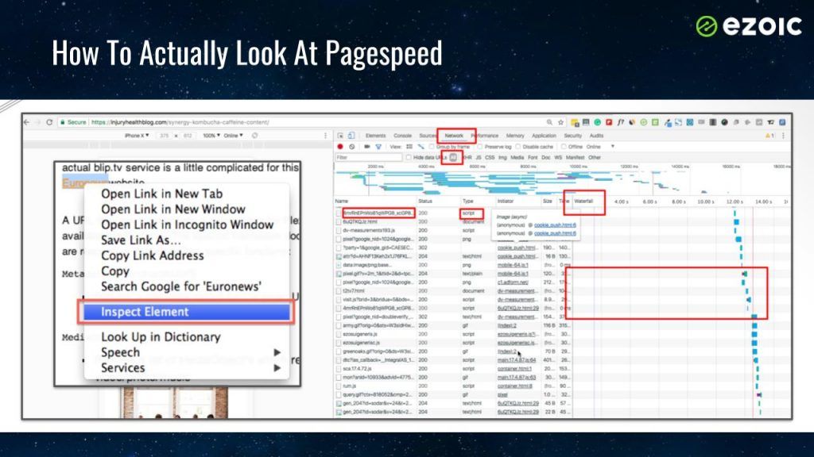The image size is (814, 457).
Task: Open the Audits tab
Action: pos(596,136)
